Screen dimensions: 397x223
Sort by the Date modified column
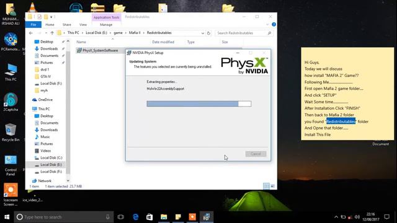(x=163, y=42)
